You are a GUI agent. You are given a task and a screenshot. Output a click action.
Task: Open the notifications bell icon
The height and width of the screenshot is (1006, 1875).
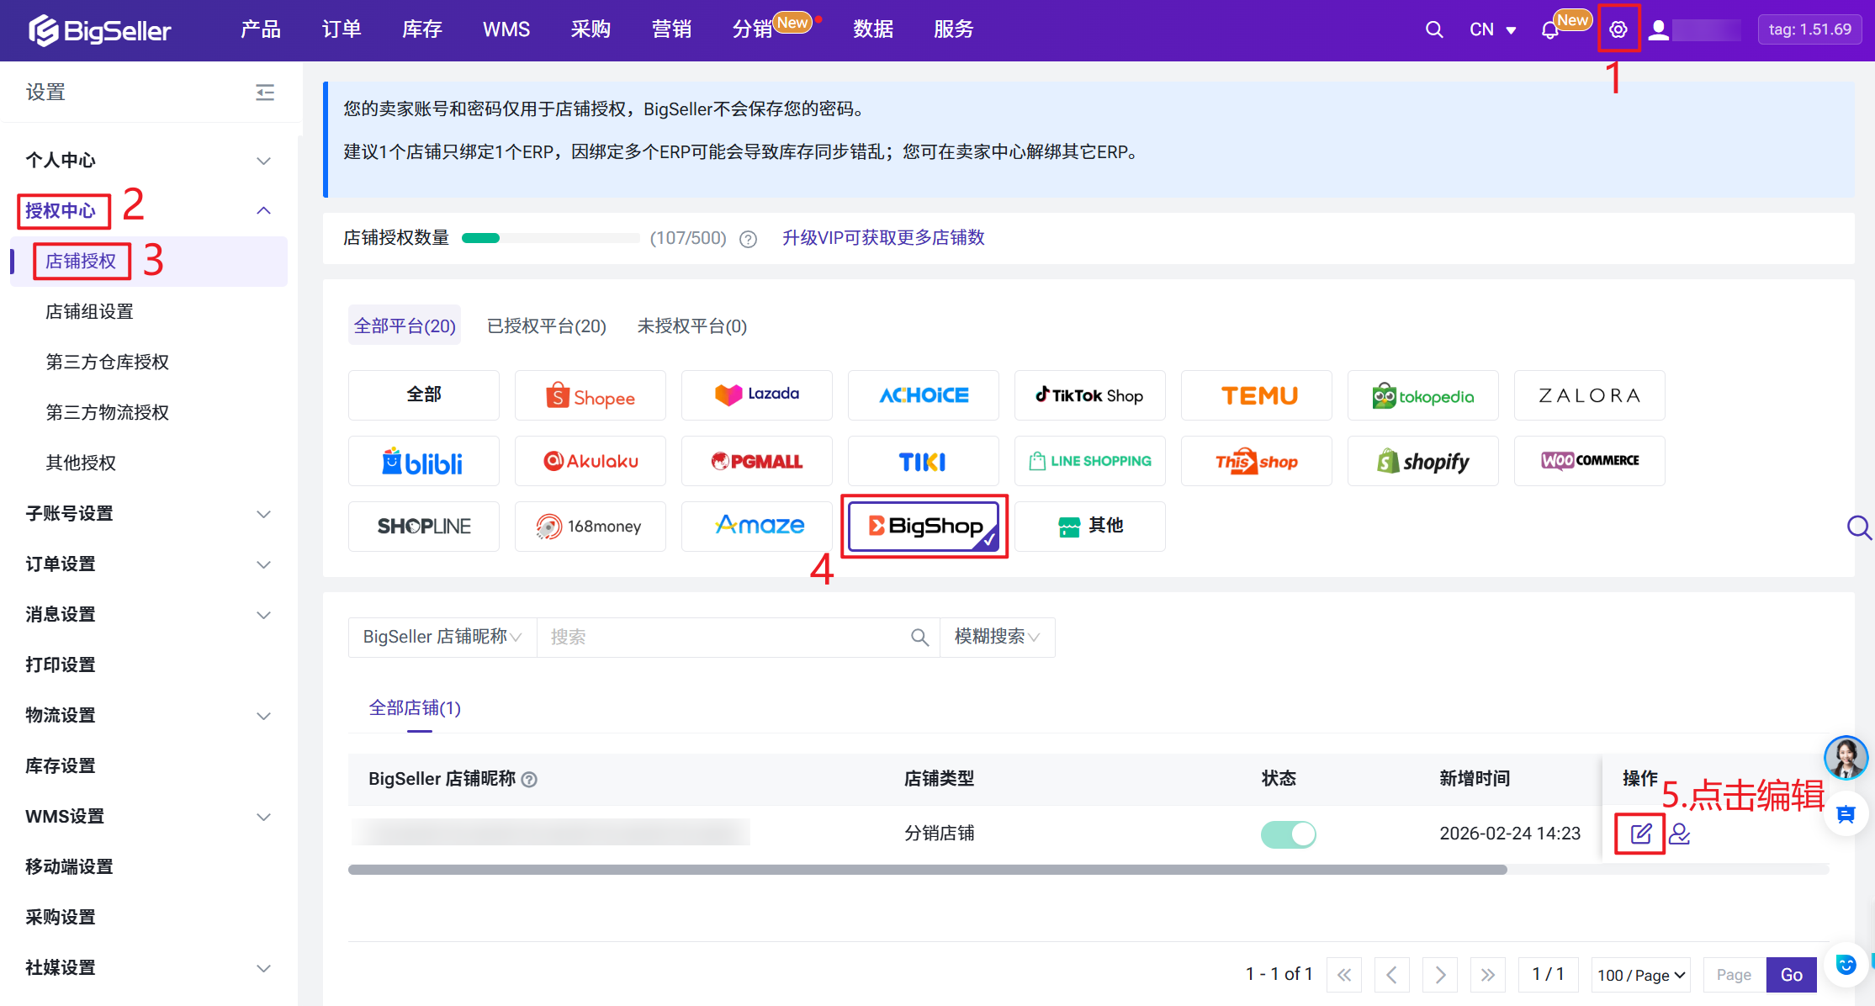point(1549,30)
